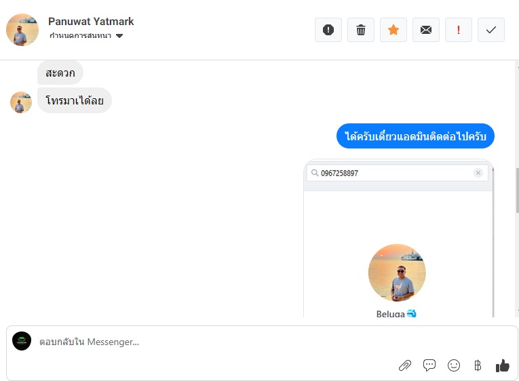Click the red exclamation priority icon
This screenshot has width=519, height=381.
pos(459,30)
